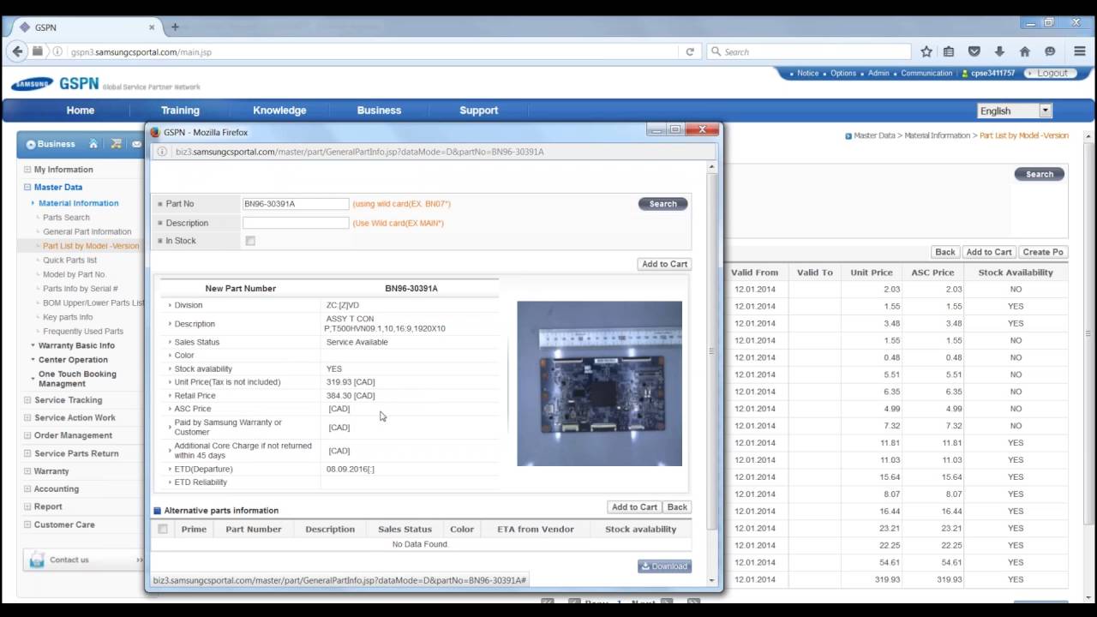Click the main window Search button
Image resolution: width=1097 pixels, height=617 pixels.
tap(1040, 174)
